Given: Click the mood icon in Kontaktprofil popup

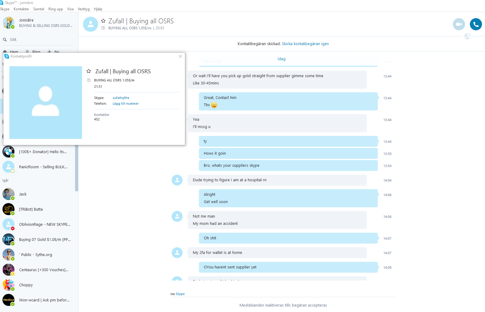Looking at the screenshot, I should point(89,80).
